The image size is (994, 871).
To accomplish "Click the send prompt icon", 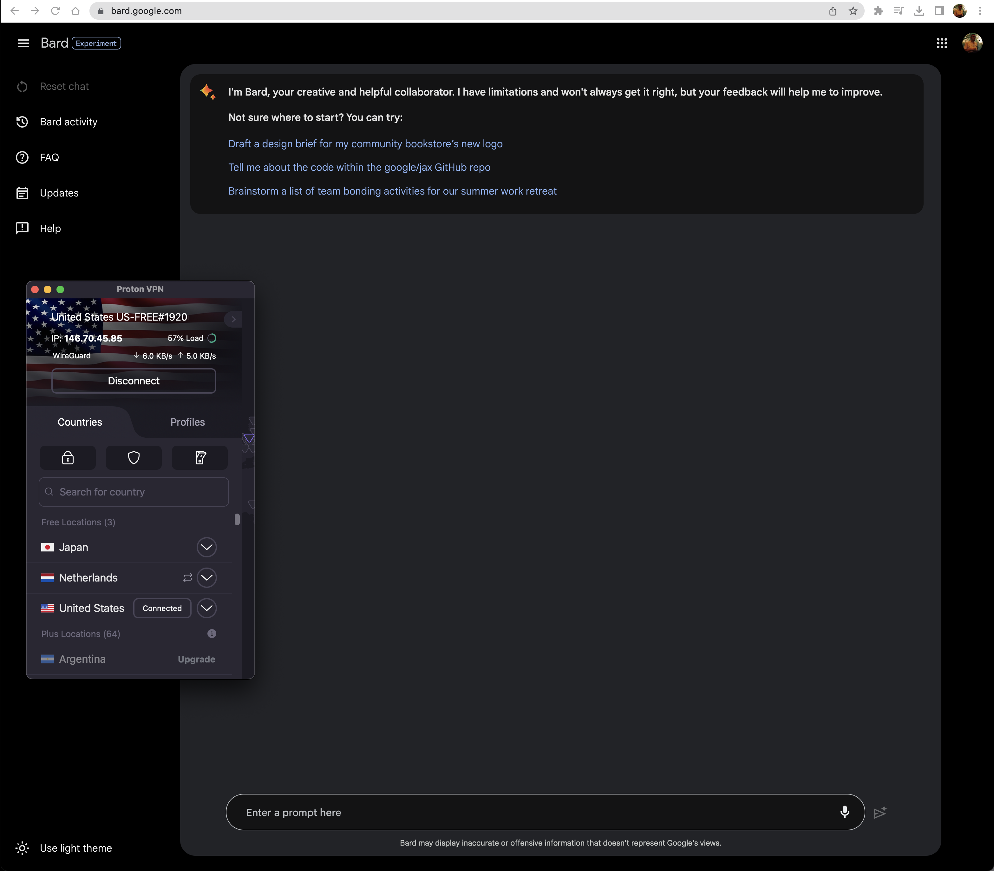I will click(x=880, y=812).
